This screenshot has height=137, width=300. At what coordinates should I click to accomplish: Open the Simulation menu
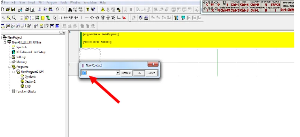90,3
